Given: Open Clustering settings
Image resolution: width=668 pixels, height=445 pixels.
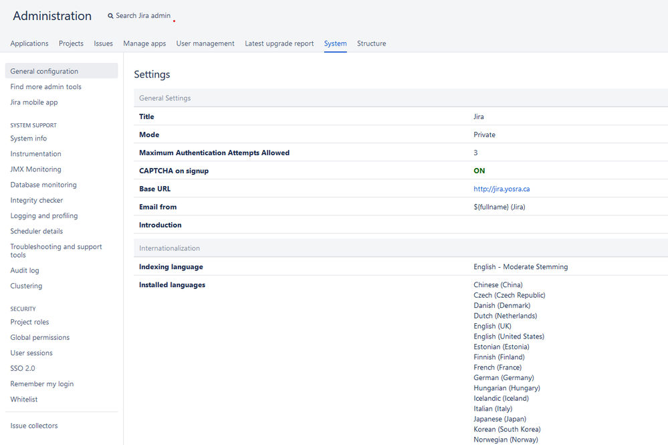Looking at the screenshot, I should pos(26,286).
